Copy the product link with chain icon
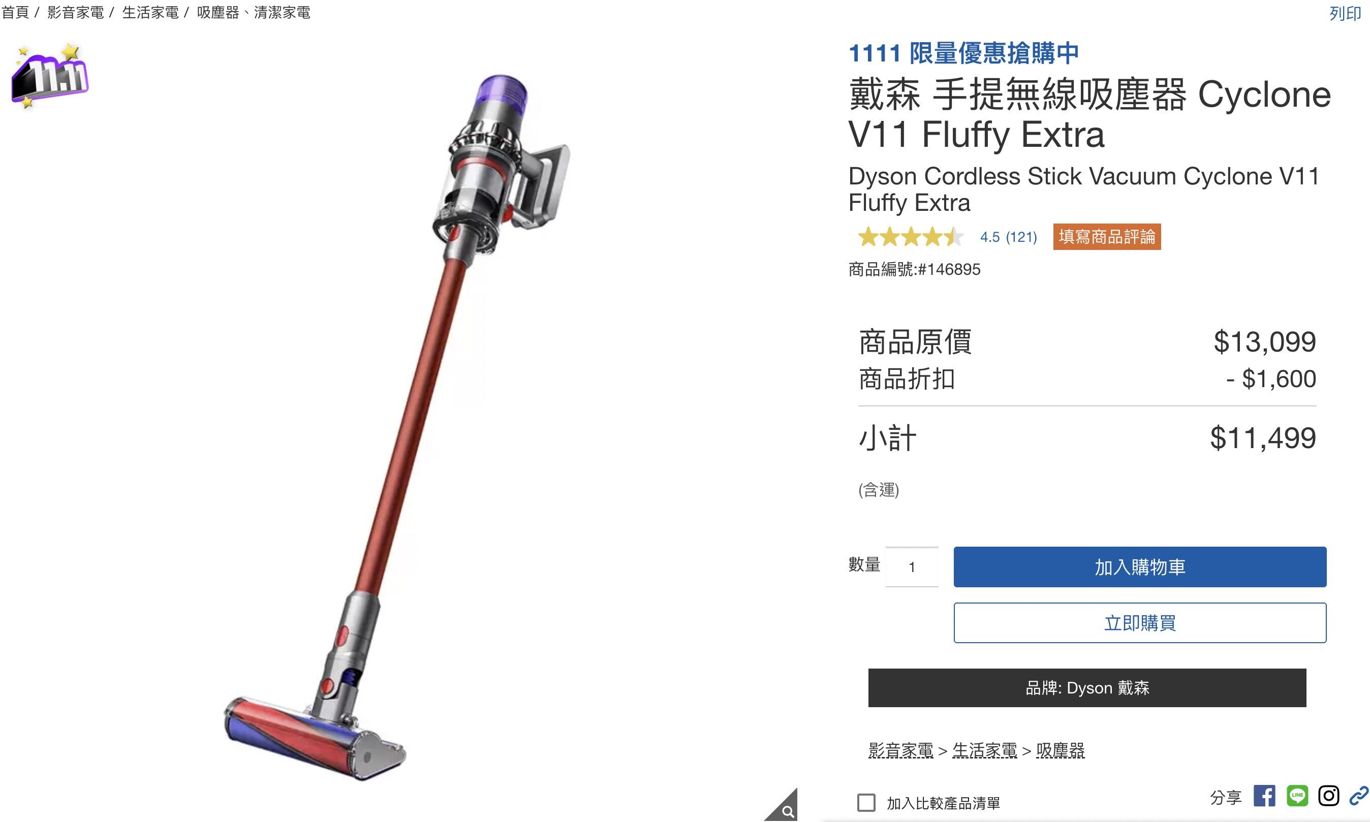1370x822 pixels. click(x=1358, y=796)
